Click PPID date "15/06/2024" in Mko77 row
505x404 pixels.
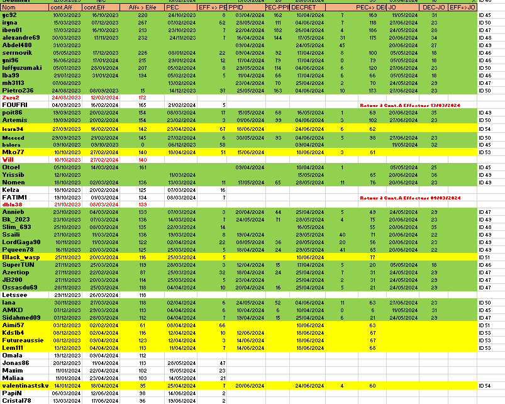[x=250, y=152]
